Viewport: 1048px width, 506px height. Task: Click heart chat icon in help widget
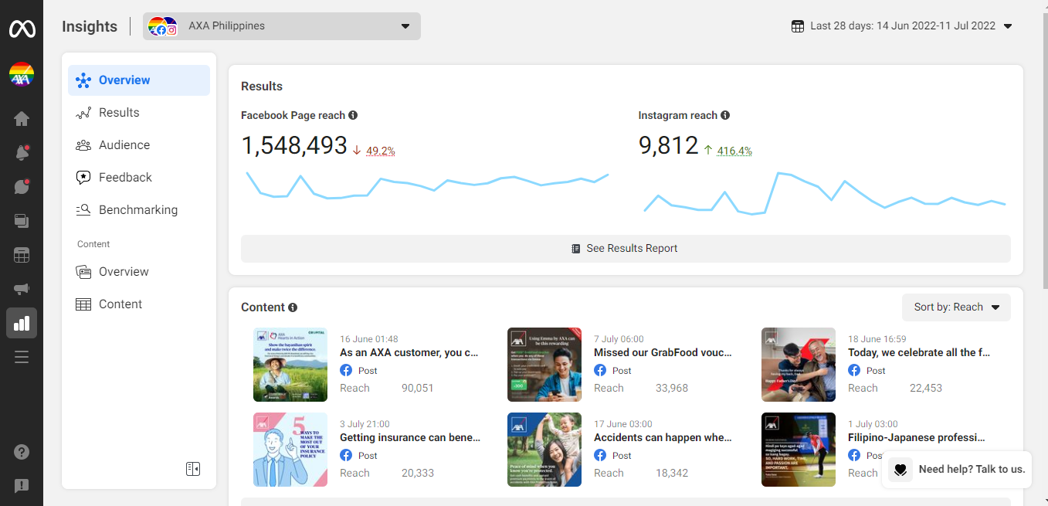pos(900,470)
